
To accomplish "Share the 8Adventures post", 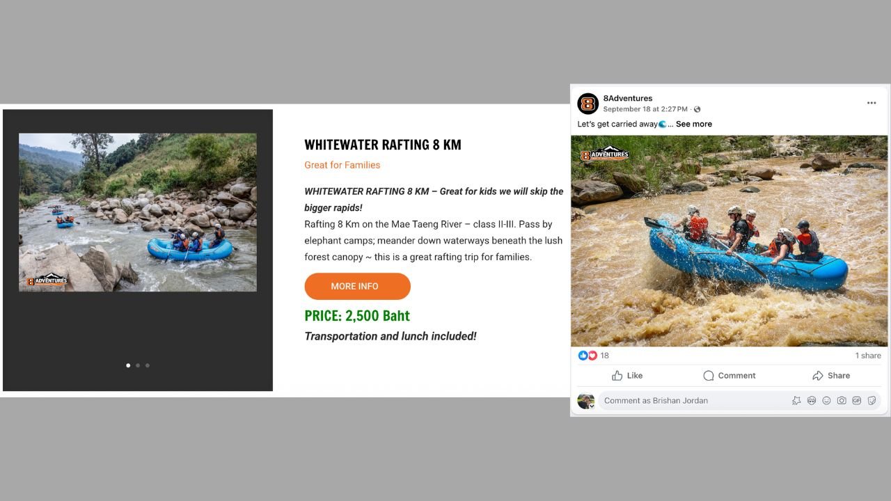I will [x=831, y=376].
